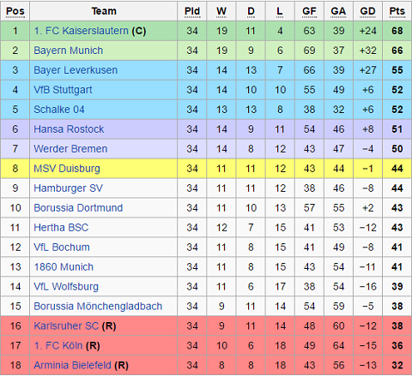This screenshot has height=376, width=412.
Task: Click the GD column header abbreviation
Action: coord(367,11)
